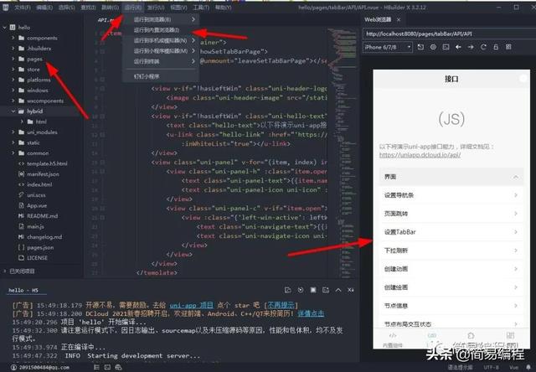Click the localhost URL address field

(449, 34)
